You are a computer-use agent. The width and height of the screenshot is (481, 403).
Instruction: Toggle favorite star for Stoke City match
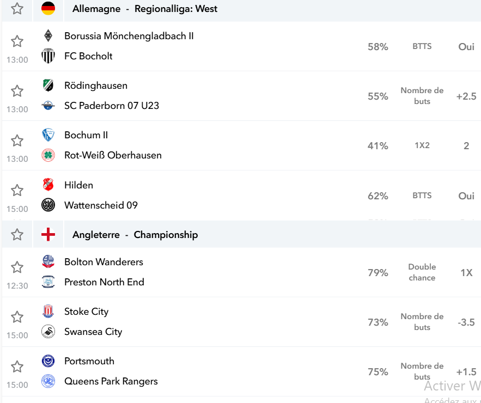tap(17, 317)
